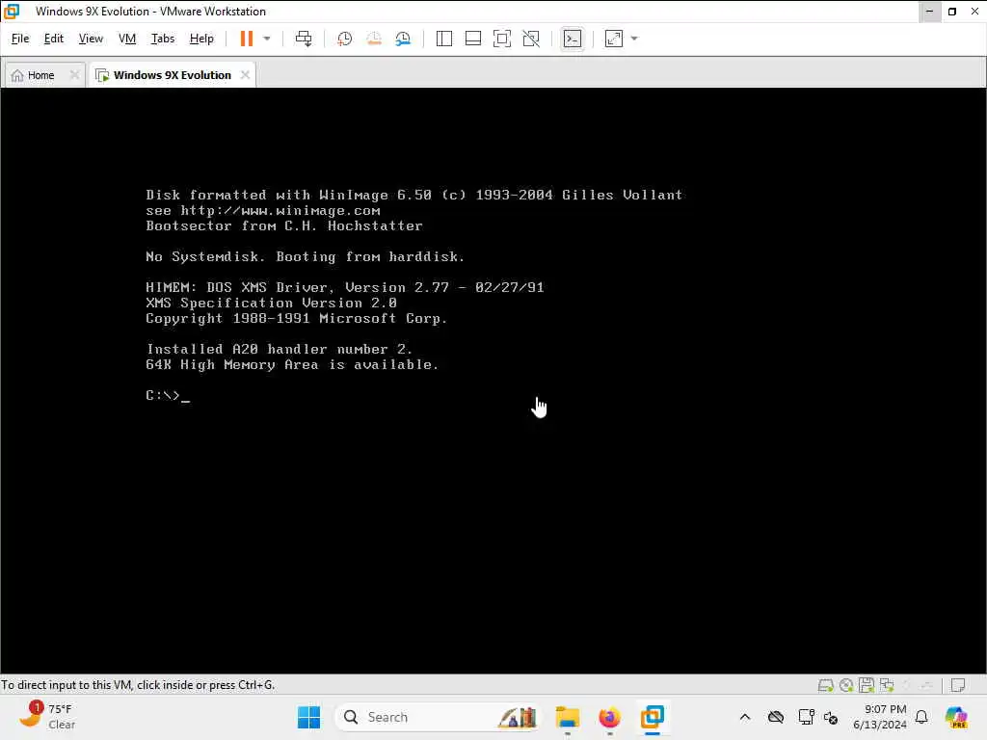The width and height of the screenshot is (987, 740).
Task: Toggle Unity mode icon
Action: (x=531, y=39)
